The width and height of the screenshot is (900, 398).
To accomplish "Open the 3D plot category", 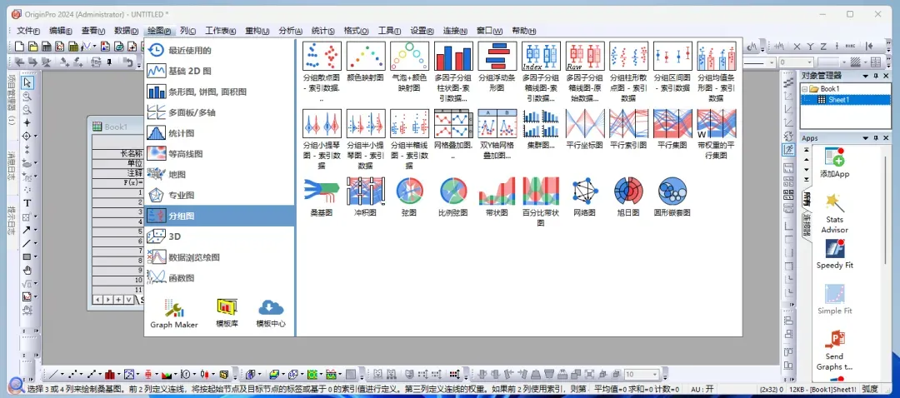I will coord(220,236).
